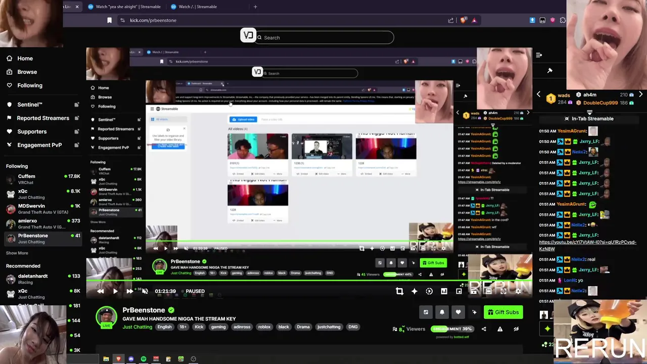This screenshot has width=647, height=364.
Task: Expand the Following list with Show More
Action: click(17, 253)
